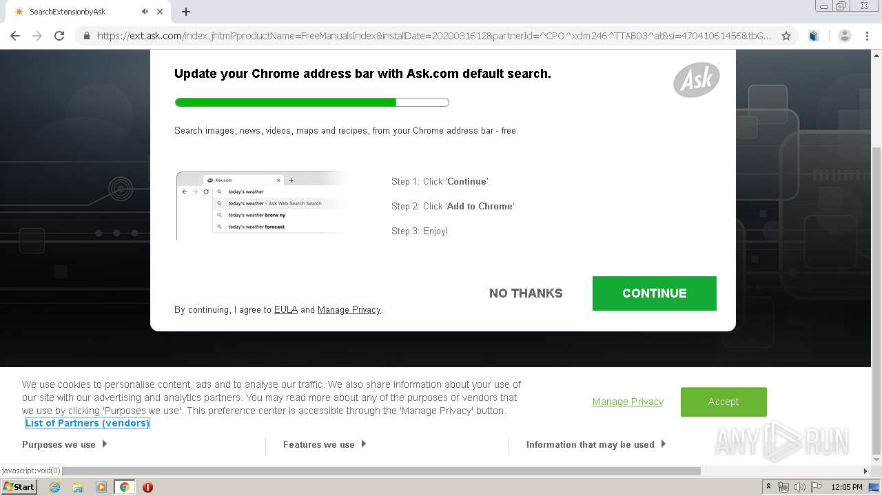This screenshot has width=882, height=496.
Task: Open the Chrome three-dot menu
Action: click(x=867, y=36)
